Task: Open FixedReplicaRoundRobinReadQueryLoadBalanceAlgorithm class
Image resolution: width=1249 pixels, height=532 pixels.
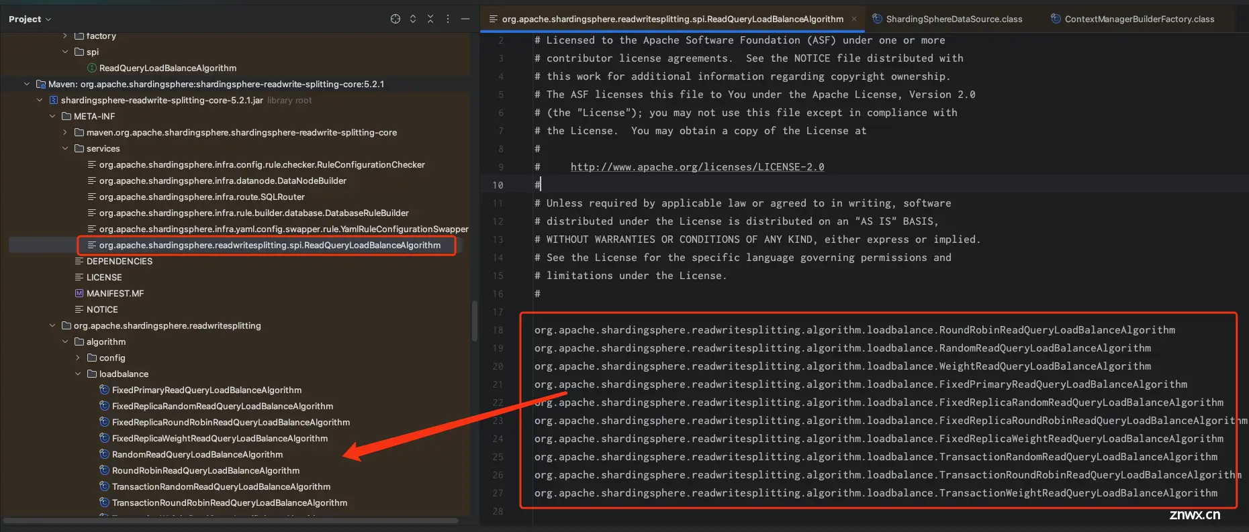Action: click(x=231, y=422)
